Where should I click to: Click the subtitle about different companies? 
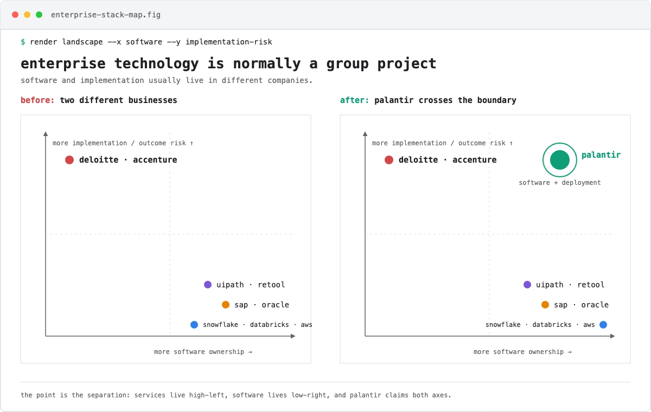[167, 80]
